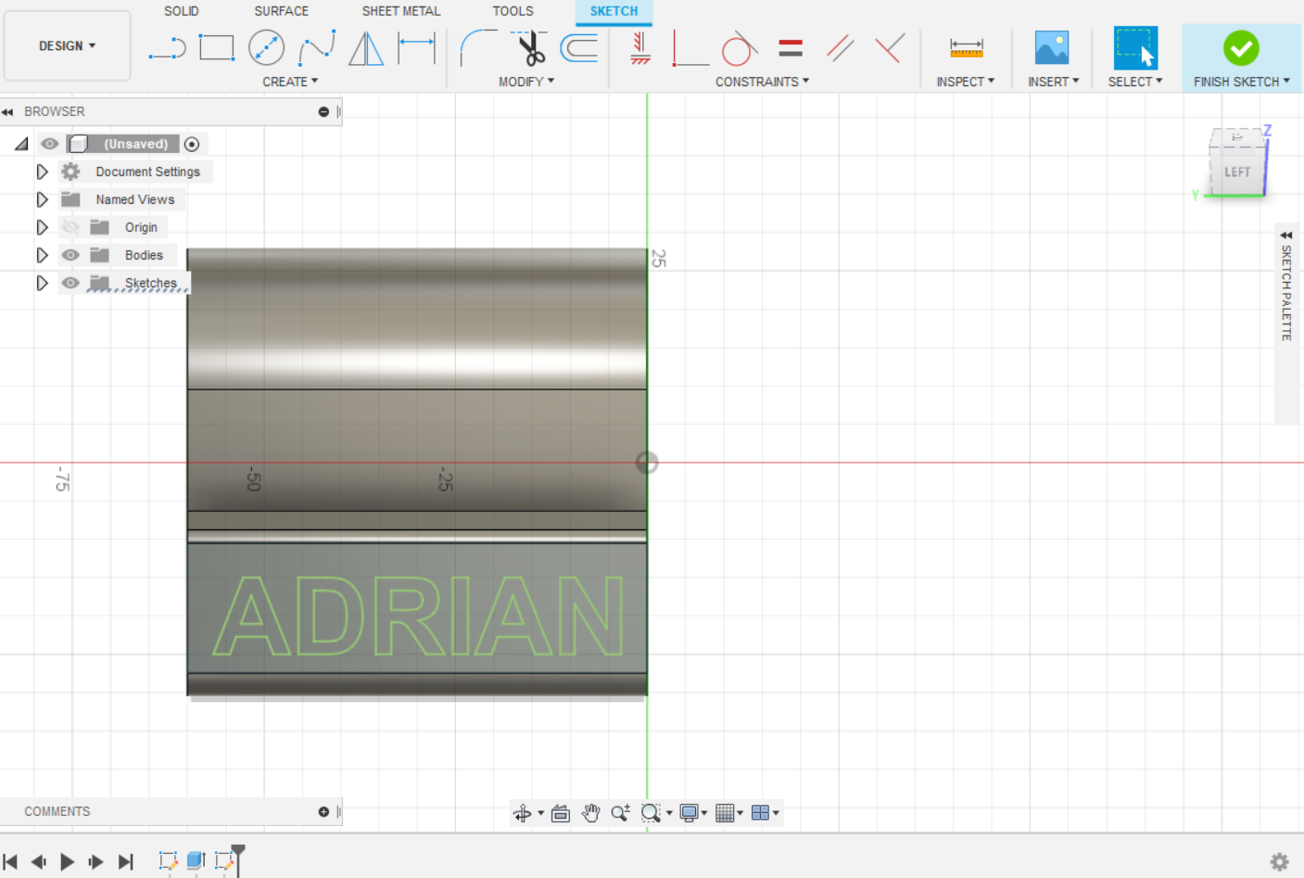Expand the Bodies node
This screenshot has width=1304, height=878.
pyautogui.click(x=42, y=255)
